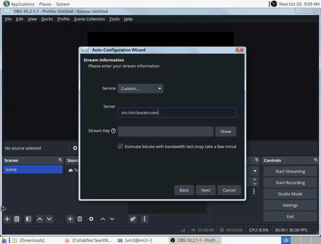The image size is (321, 244).
Task: Click the streaming status icon in status bar
Action: click(193, 230)
